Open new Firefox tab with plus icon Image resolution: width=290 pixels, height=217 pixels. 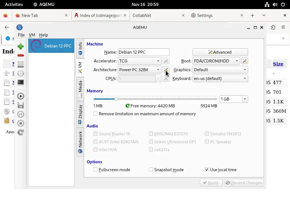(x=252, y=15)
